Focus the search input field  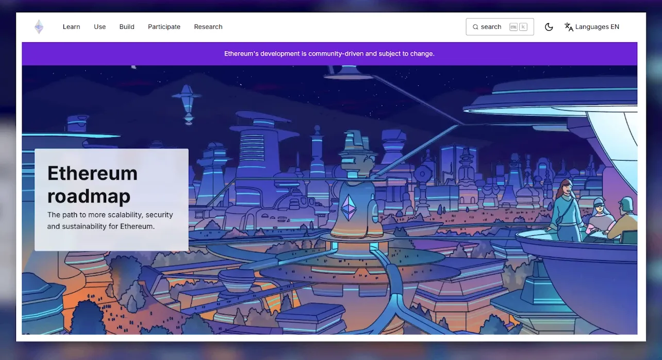492,27
